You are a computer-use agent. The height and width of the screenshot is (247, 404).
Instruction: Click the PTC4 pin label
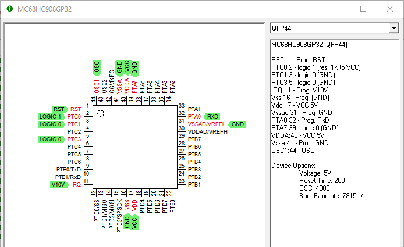click(74, 147)
